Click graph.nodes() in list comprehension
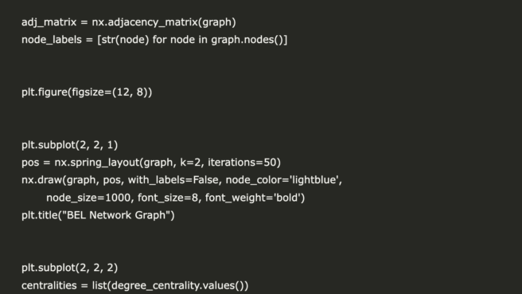 coord(247,40)
